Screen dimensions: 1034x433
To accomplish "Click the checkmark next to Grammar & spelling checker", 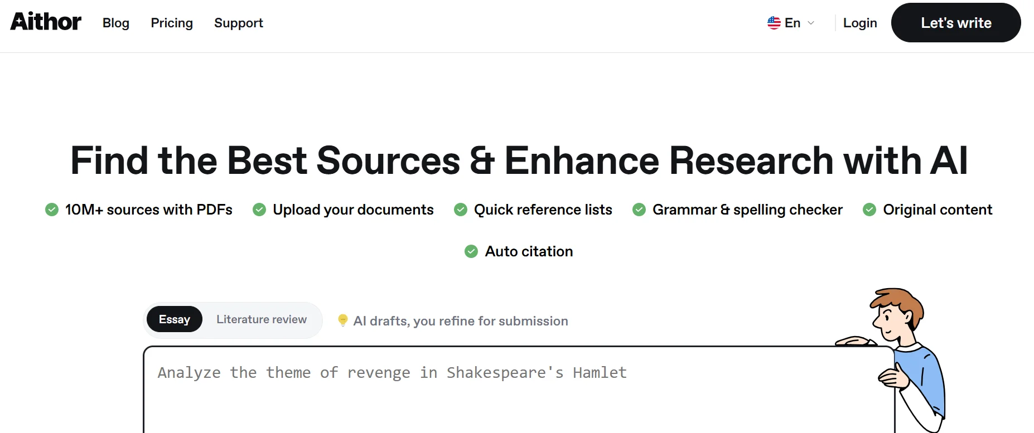I will tap(639, 210).
